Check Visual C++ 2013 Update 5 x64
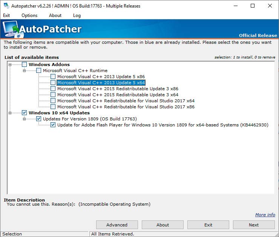Viewport: 279px width, 237px height. pos(53,83)
